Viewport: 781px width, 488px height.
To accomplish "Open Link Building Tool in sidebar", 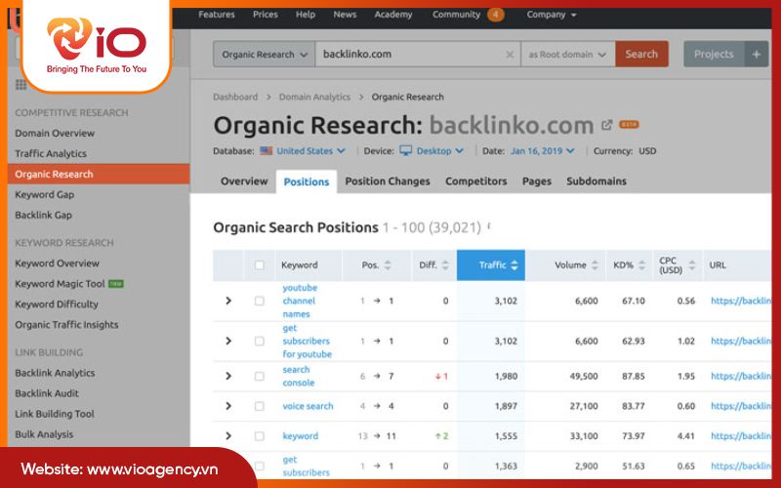I will pyautogui.click(x=55, y=414).
